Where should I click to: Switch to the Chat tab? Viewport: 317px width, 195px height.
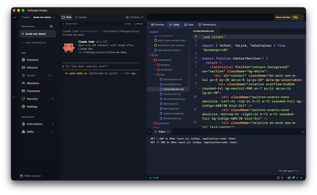pos(66,17)
